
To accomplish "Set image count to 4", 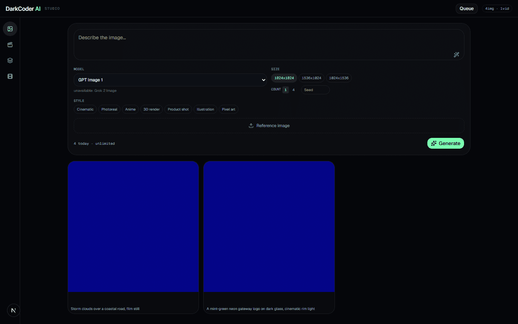I will click(x=294, y=90).
